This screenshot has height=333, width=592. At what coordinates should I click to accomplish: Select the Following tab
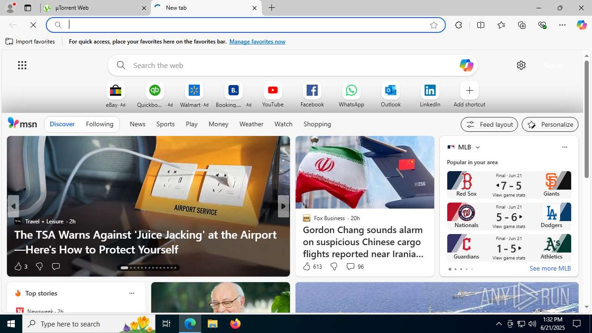(99, 124)
